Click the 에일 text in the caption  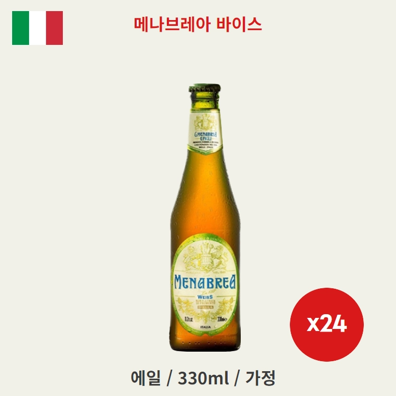(146, 378)
